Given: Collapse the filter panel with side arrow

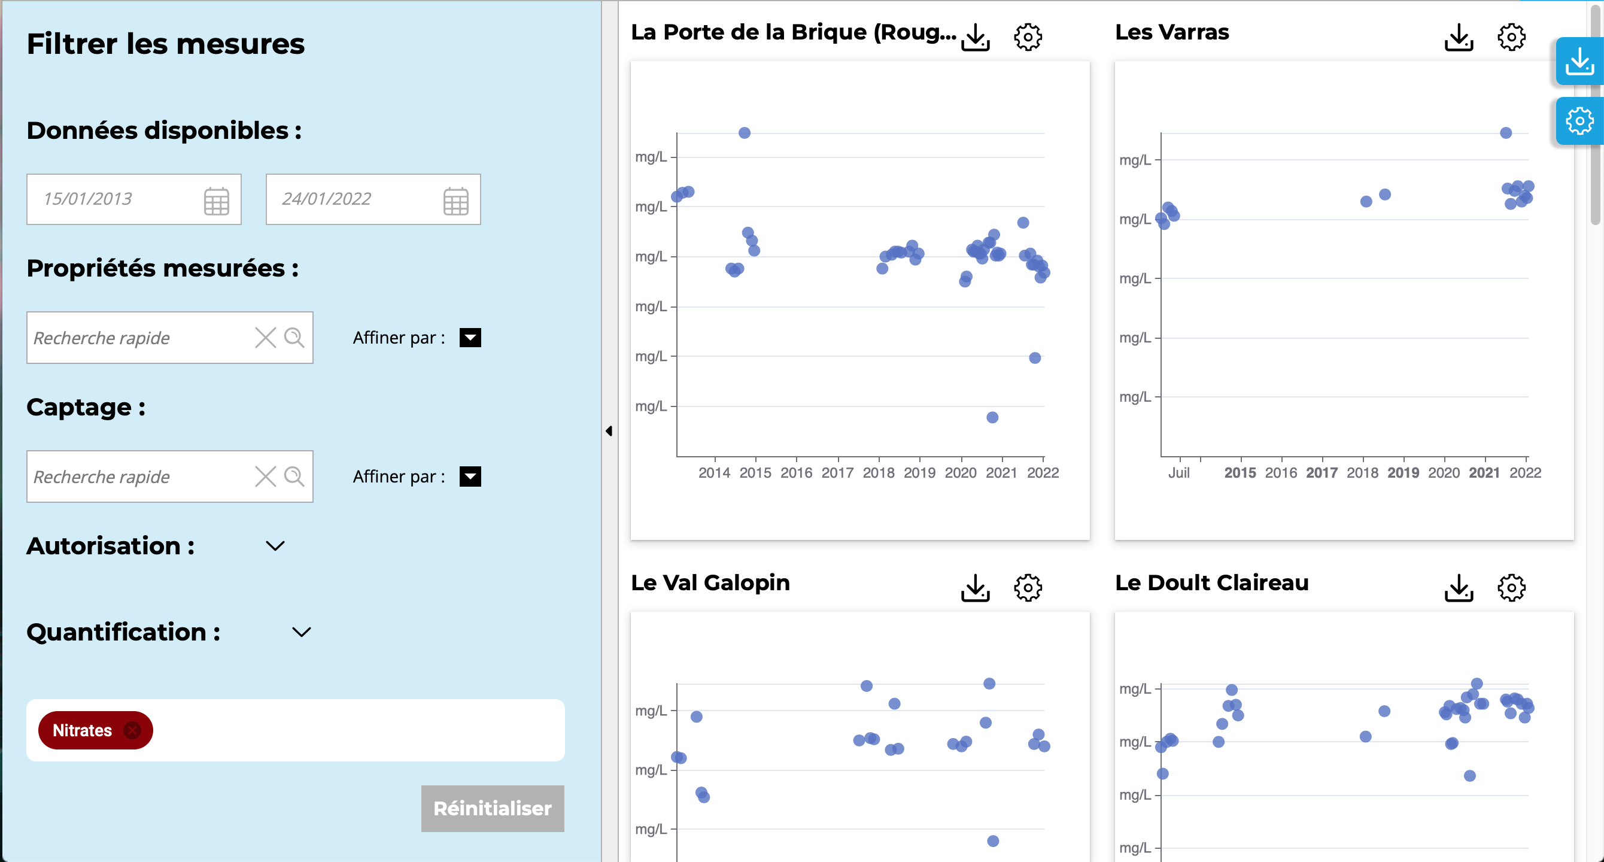Looking at the screenshot, I should point(609,431).
